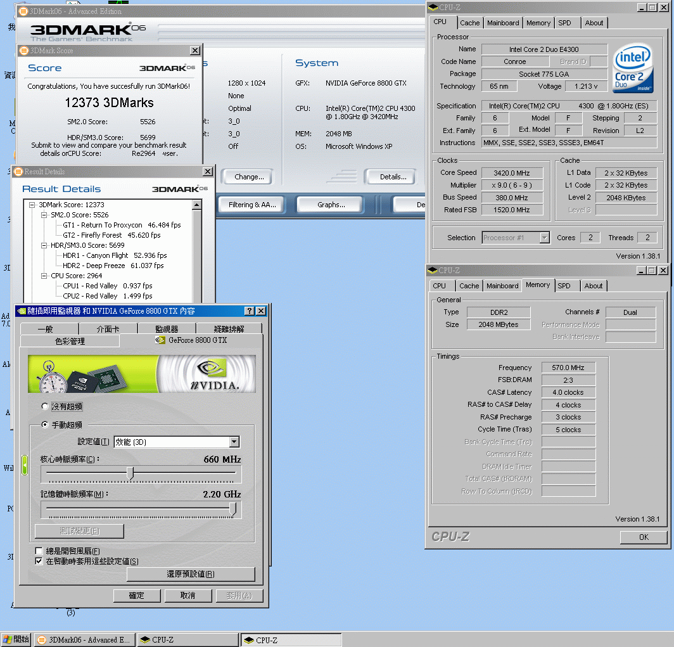Image resolution: width=674 pixels, height=647 pixels.
Task: Click the Graphs... button
Action: (331, 205)
